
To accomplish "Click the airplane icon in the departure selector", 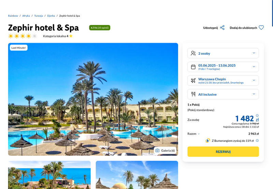I will (x=193, y=81).
